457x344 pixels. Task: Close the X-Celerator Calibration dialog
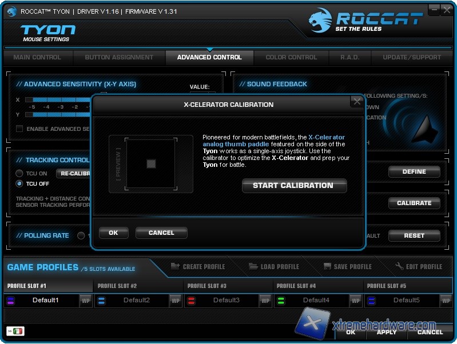(357, 102)
